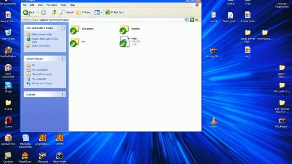Image resolution: width=292 pixels, height=164 pixels.
Task: Open the File menu
Action: (x=25, y=5)
